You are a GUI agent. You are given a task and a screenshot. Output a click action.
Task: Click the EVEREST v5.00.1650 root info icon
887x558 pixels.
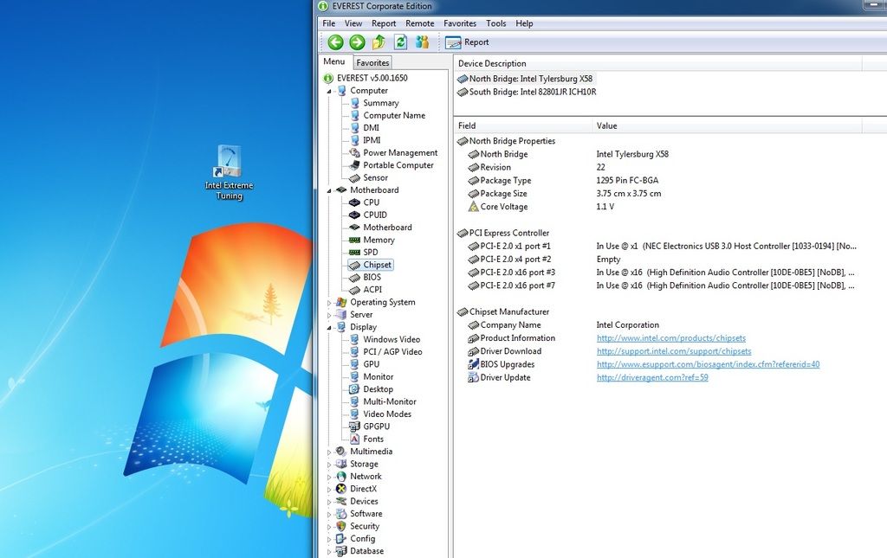[328, 78]
